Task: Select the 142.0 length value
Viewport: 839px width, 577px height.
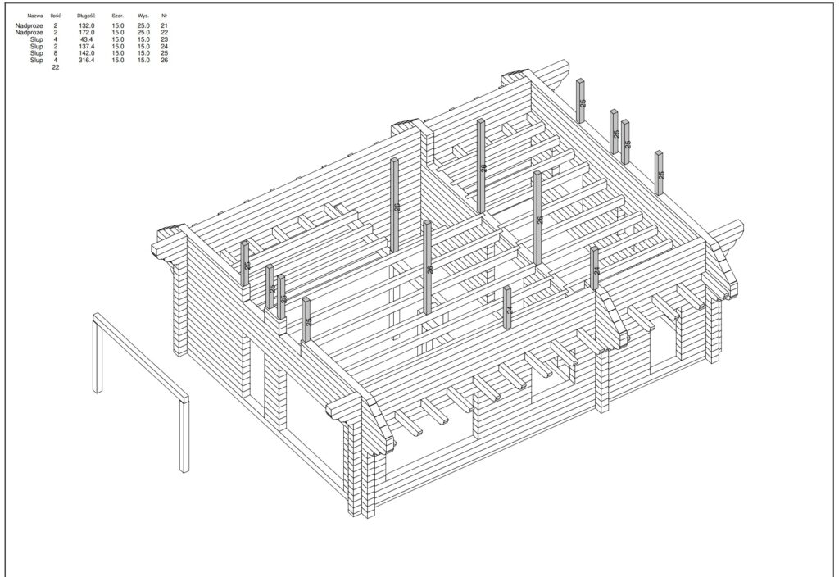Action: (x=86, y=53)
